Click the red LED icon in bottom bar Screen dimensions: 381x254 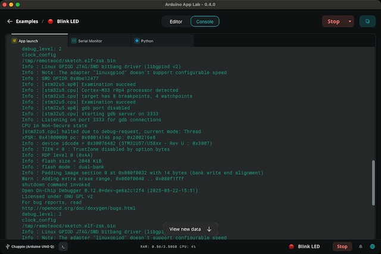(291, 246)
